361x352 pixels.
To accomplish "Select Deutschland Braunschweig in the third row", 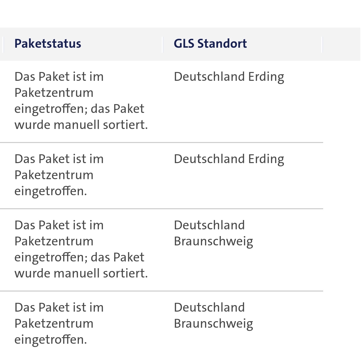I will [x=213, y=233].
